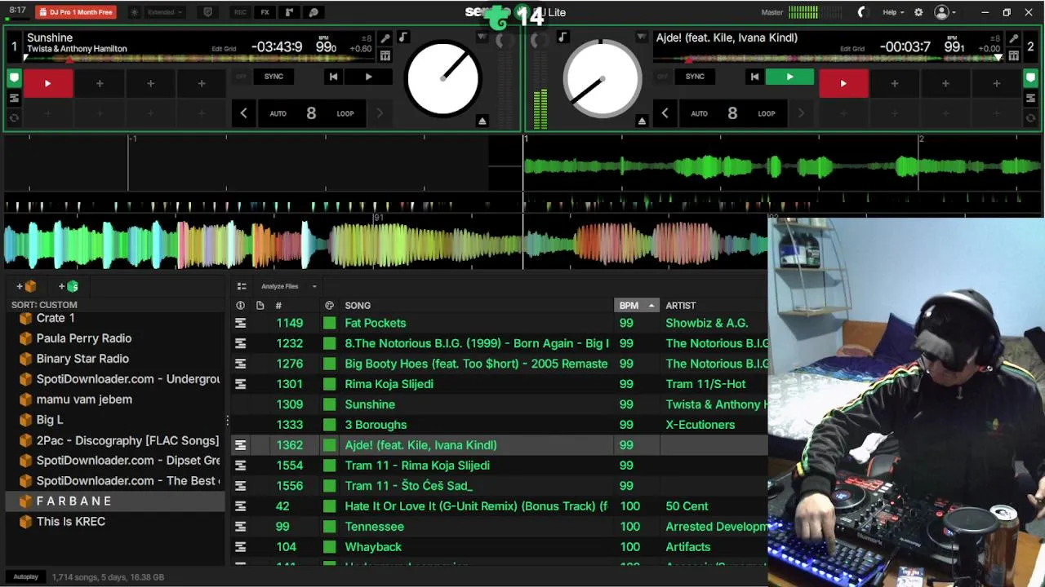Screen dimensions: 1045x587
Task: Click the track status info column header
Action: point(240,306)
